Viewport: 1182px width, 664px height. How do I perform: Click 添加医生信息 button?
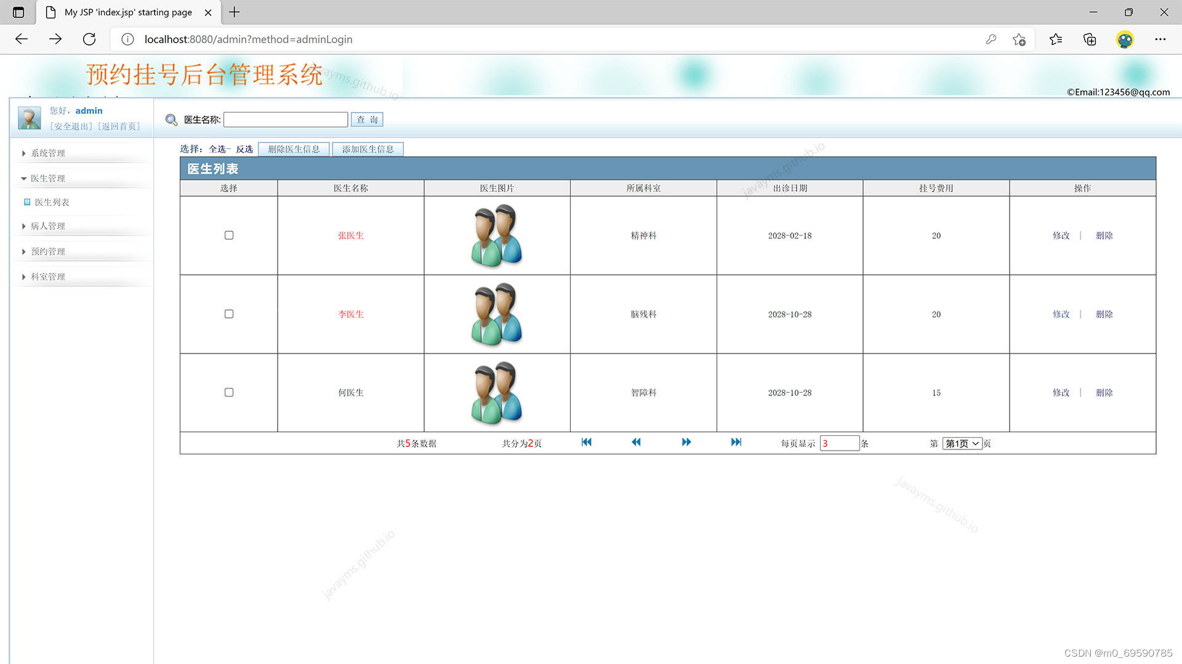point(368,149)
